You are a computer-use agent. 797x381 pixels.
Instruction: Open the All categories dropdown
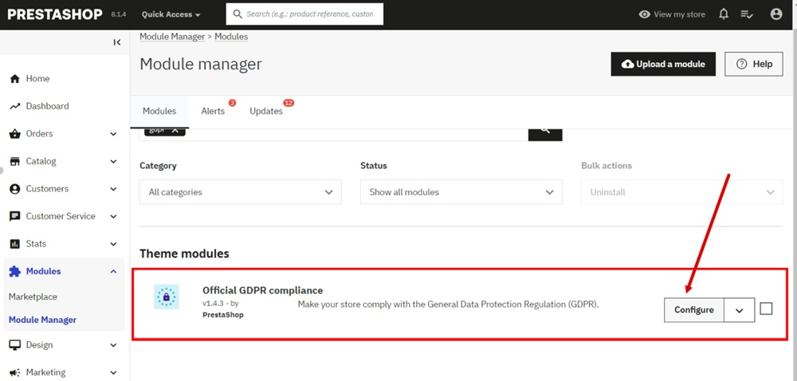[x=241, y=192]
